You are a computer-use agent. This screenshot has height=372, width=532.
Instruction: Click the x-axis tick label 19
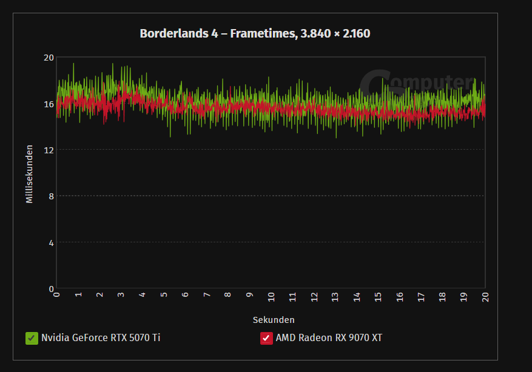[x=464, y=297]
